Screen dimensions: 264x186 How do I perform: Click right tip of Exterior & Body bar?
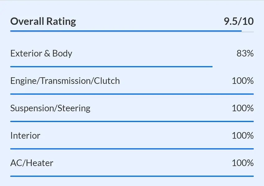[x=211, y=66]
